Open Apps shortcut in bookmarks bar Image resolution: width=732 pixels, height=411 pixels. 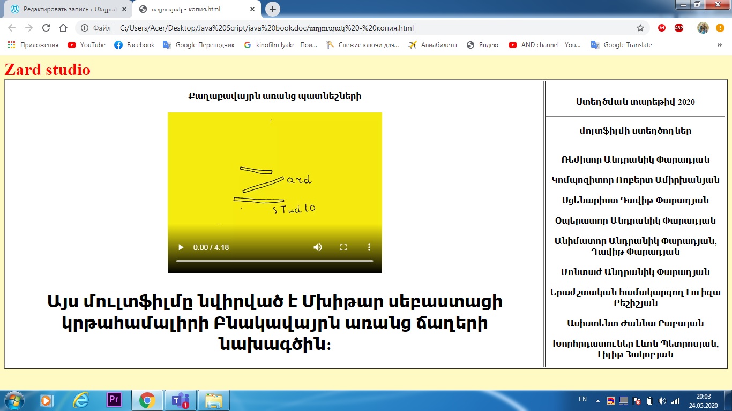[33, 45]
